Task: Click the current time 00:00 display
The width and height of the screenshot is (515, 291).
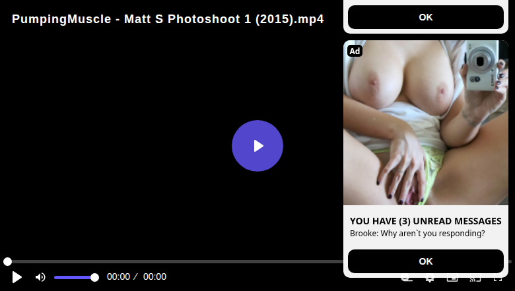Action: [x=118, y=276]
